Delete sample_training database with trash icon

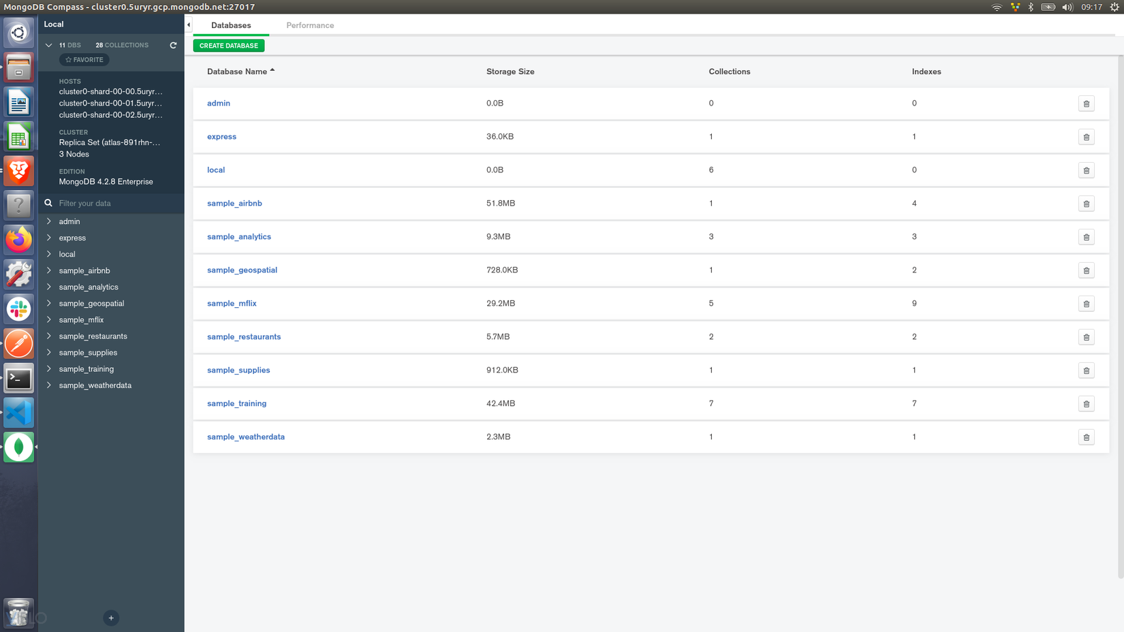click(1086, 404)
